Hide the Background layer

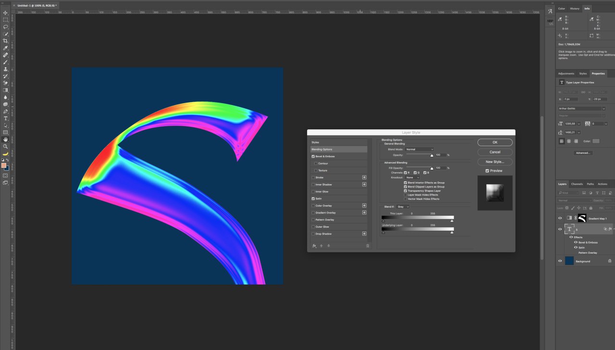(x=560, y=261)
